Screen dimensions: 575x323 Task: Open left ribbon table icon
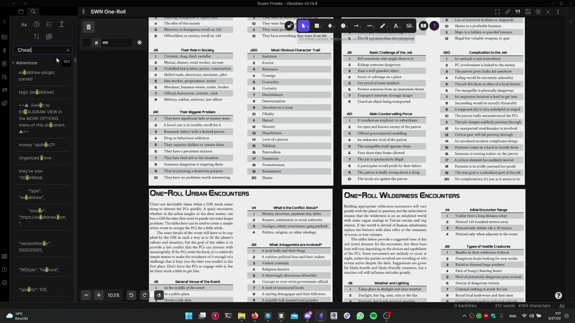(x=4, y=37)
